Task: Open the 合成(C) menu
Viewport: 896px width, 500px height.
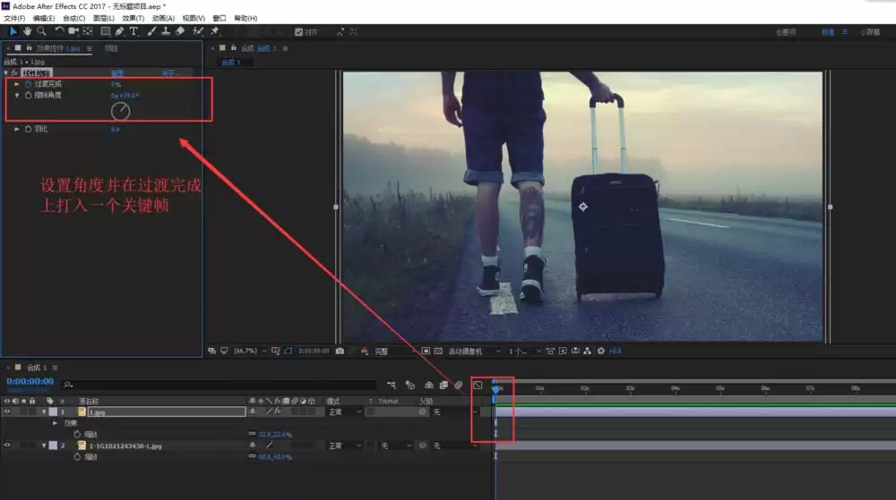Action: click(73, 18)
